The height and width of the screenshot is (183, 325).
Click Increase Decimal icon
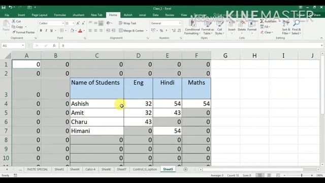(x=174, y=30)
